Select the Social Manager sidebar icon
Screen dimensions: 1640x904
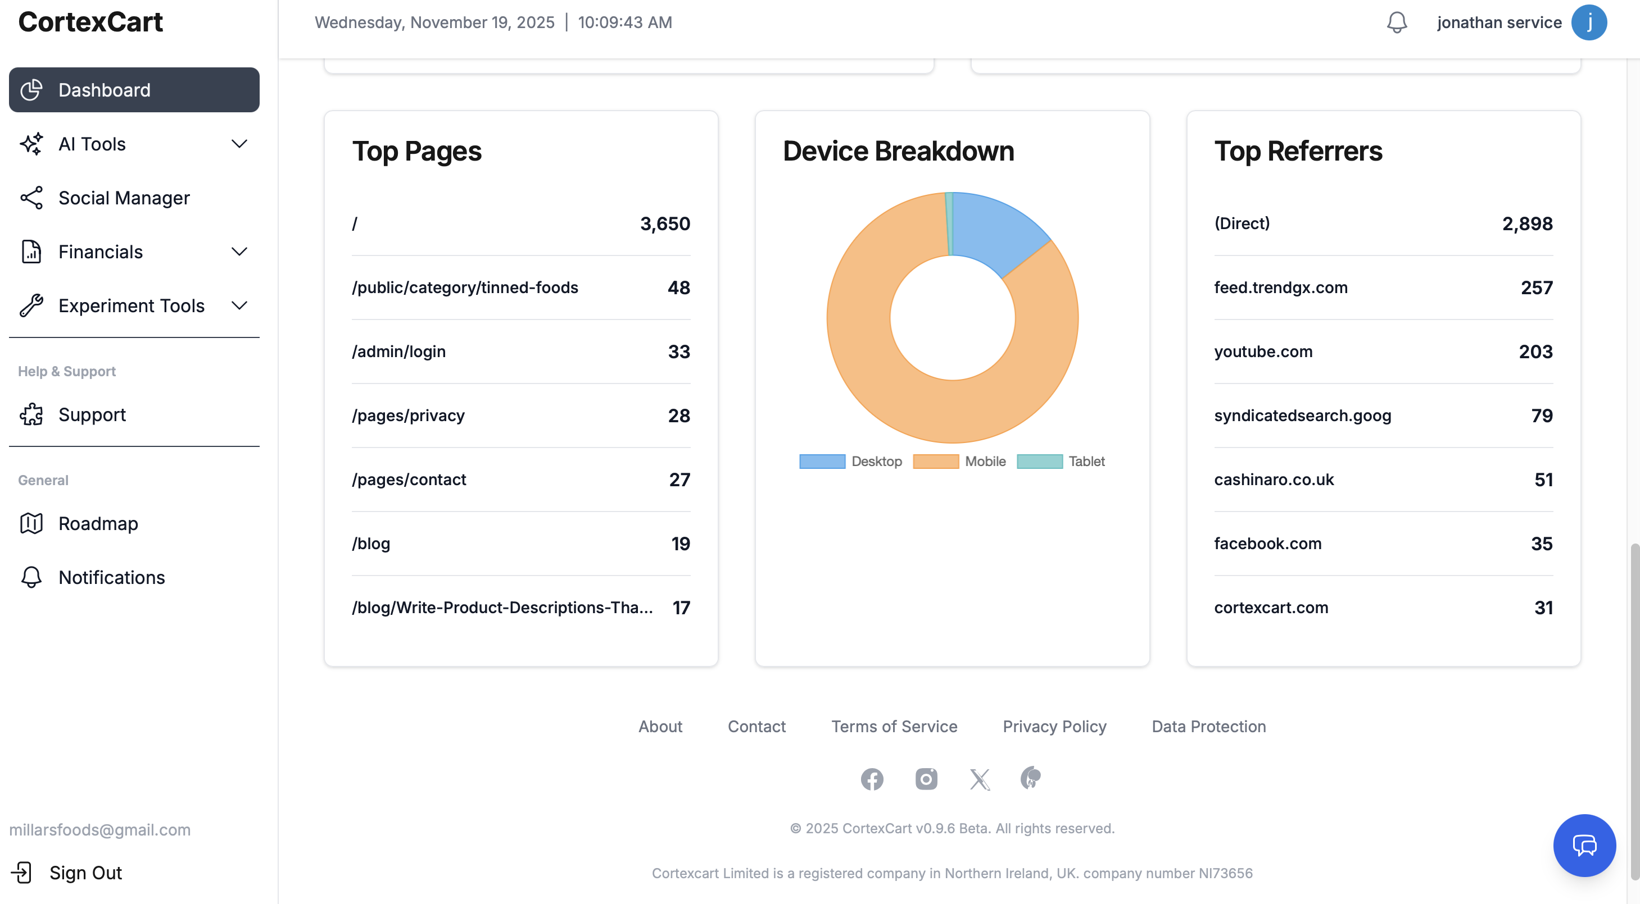click(31, 198)
